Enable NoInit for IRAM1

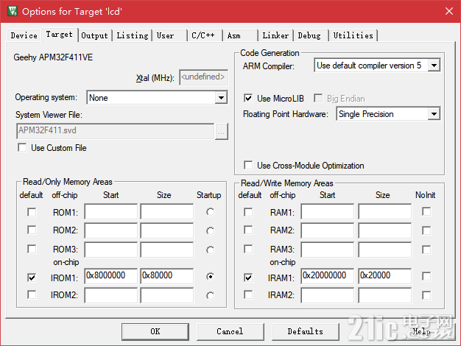(x=426, y=276)
